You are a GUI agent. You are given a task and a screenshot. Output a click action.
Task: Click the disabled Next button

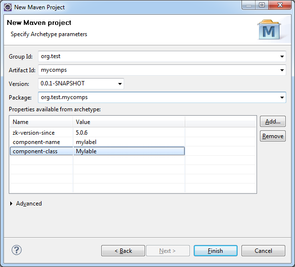click(168, 251)
